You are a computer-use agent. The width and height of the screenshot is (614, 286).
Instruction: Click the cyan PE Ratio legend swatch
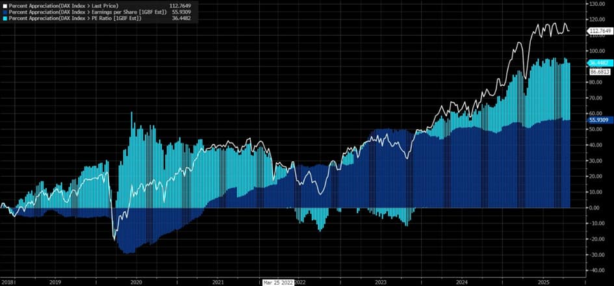pos(4,18)
